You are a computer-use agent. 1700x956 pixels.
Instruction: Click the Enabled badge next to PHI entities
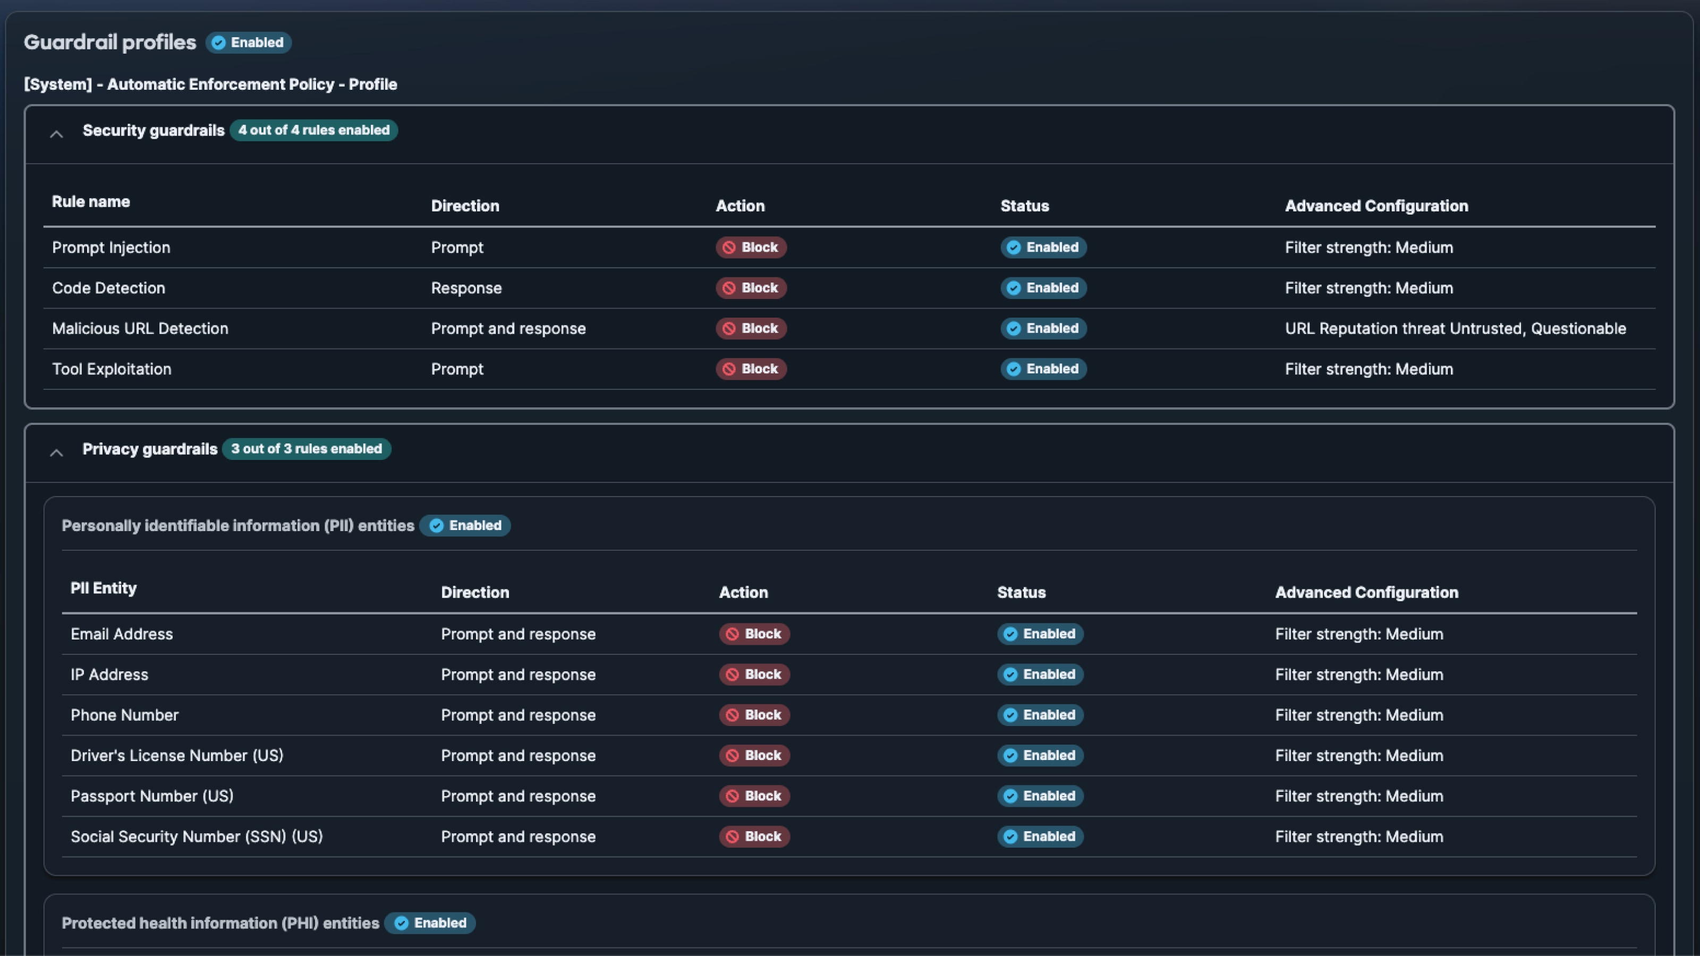tap(430, 923)
